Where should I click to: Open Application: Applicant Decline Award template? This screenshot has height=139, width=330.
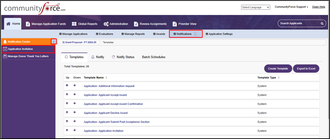coord(106,113)
